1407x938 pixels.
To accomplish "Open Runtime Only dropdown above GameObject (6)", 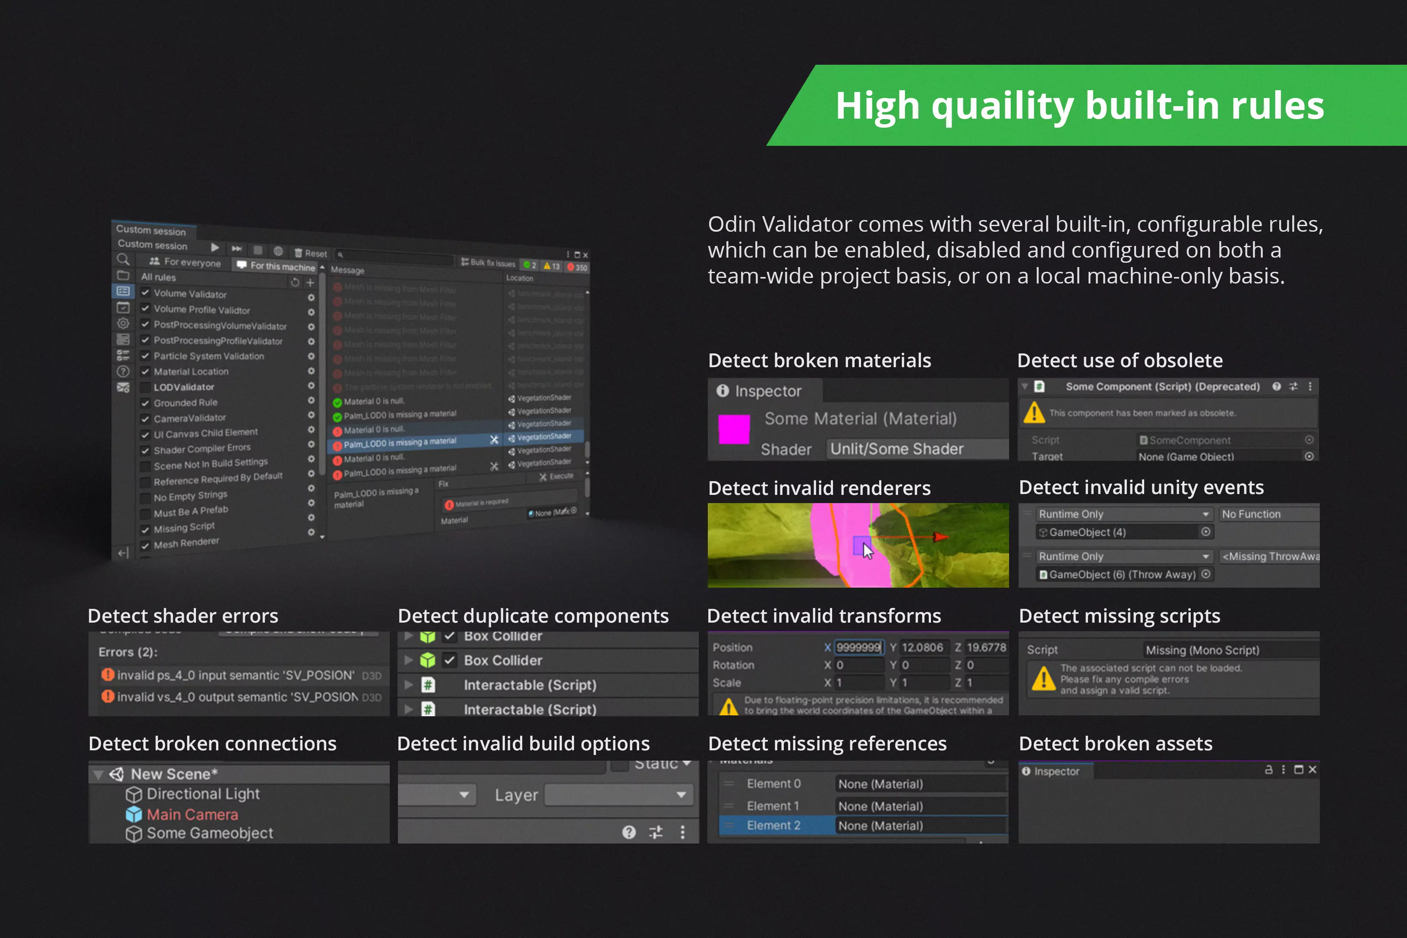I will [x=1125, y=556].
